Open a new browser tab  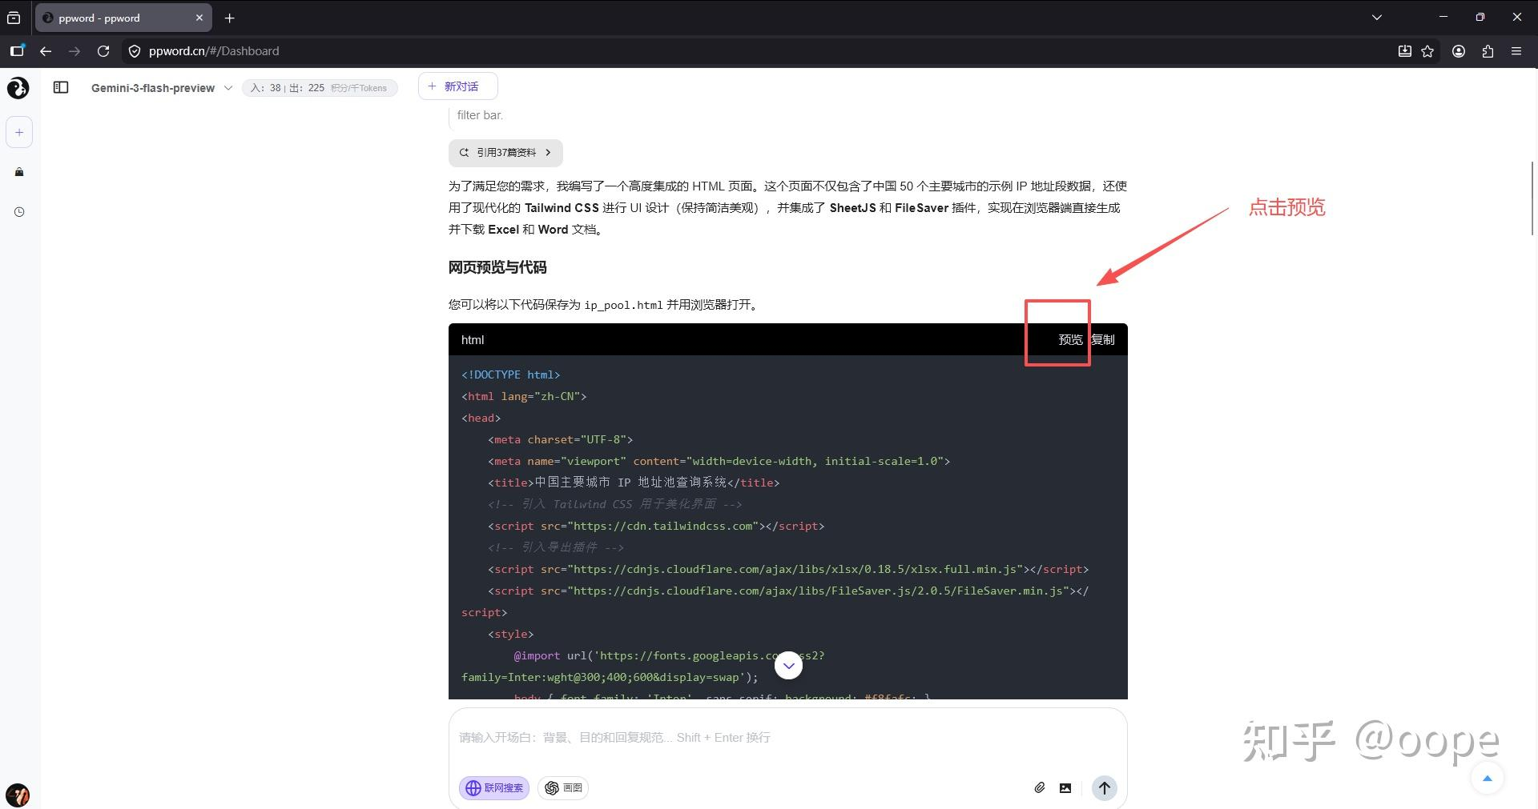click(x=230, y=18)
